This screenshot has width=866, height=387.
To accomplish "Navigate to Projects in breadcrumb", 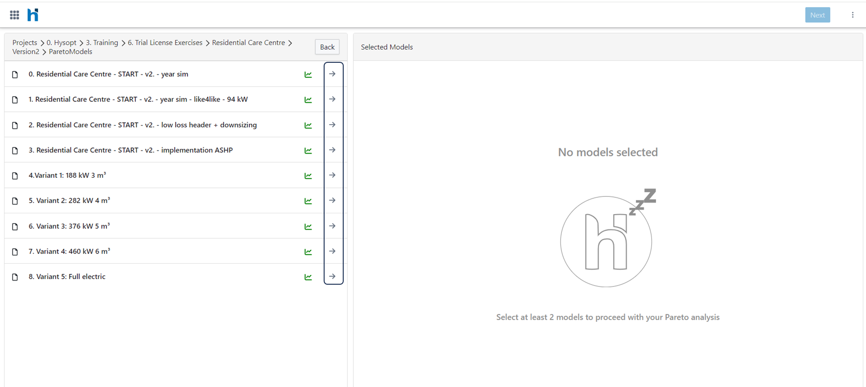I will coord(25,43).
